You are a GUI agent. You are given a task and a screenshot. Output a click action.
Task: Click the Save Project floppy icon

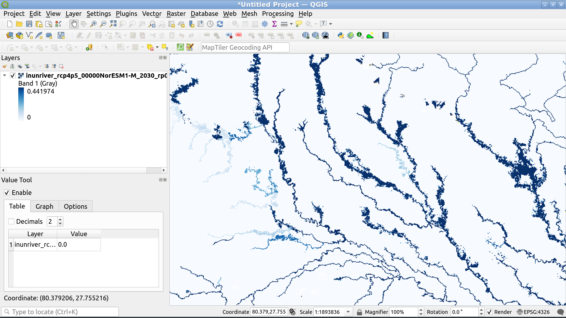click(x=29, y=24)
